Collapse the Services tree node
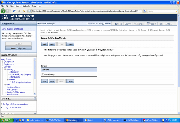 [x=3, y=67]
